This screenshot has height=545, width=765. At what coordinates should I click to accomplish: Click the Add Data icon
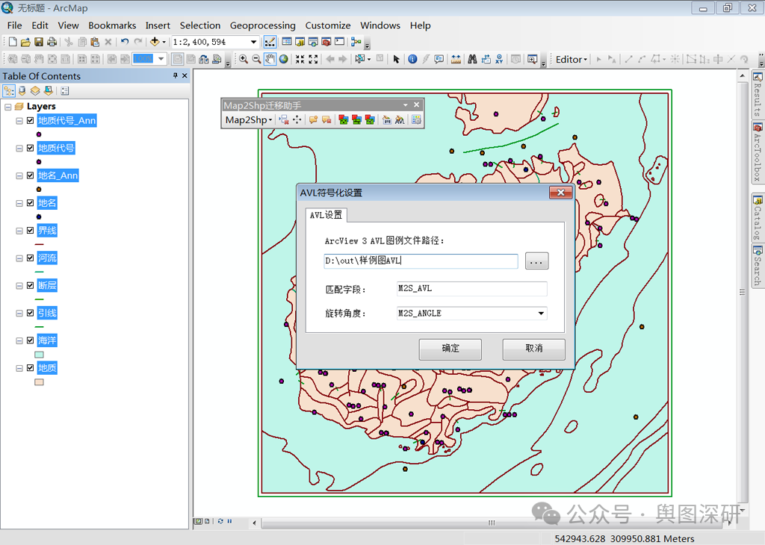coord(155,42)
